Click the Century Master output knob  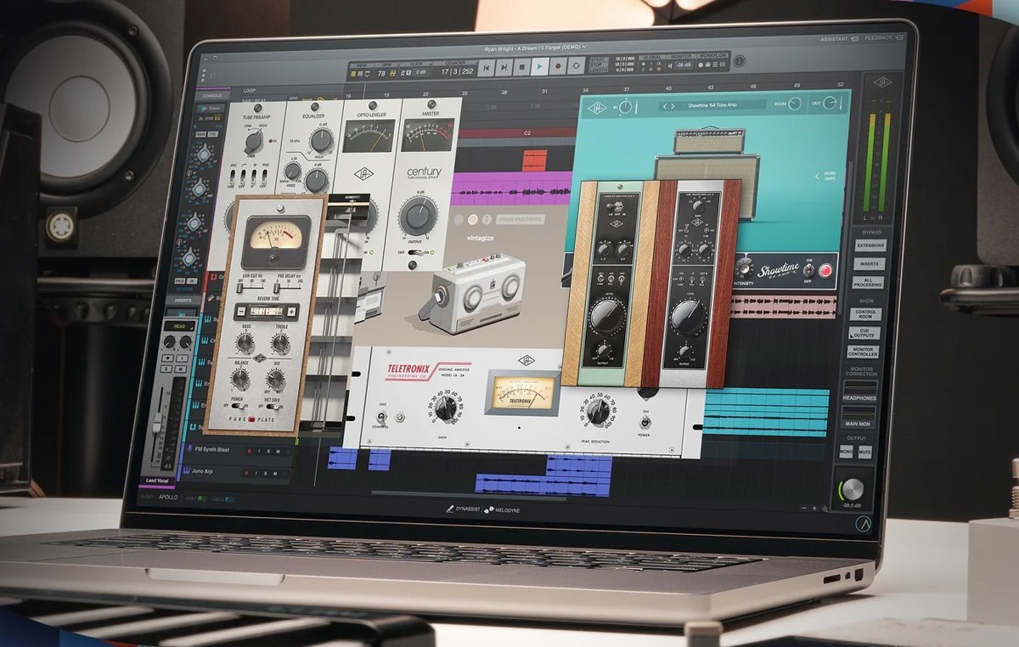(x=419, y=216)
